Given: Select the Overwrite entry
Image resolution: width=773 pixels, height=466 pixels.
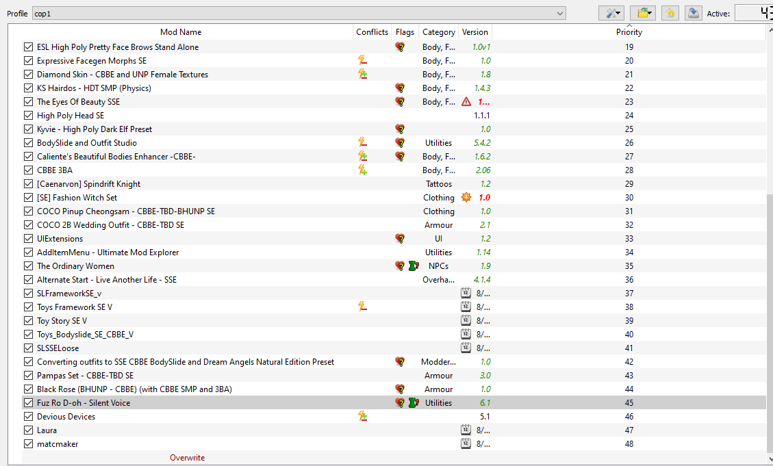Looking at the screenshot, I should coord(188,458).
